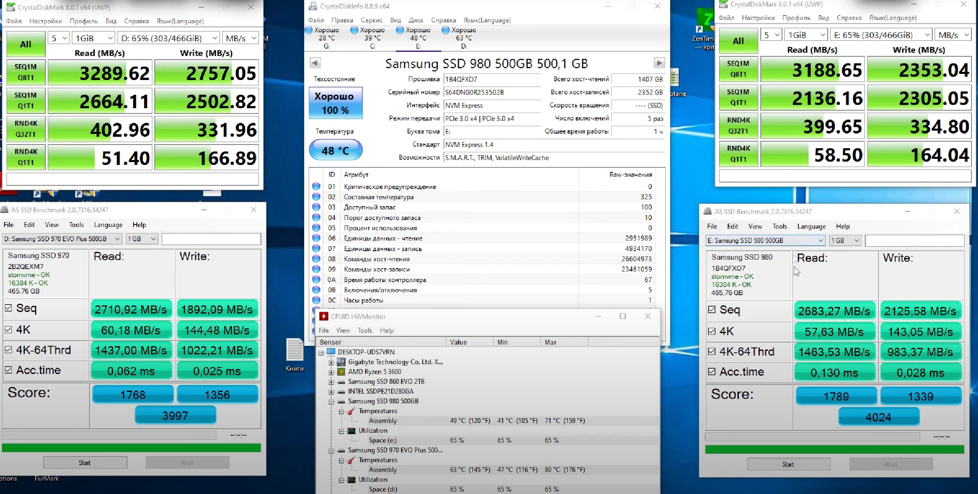Viewport: 978px width, 494px height.
Task: Open the Сервис menu in CrystalDiskInfo
Action: click(371, 20)
